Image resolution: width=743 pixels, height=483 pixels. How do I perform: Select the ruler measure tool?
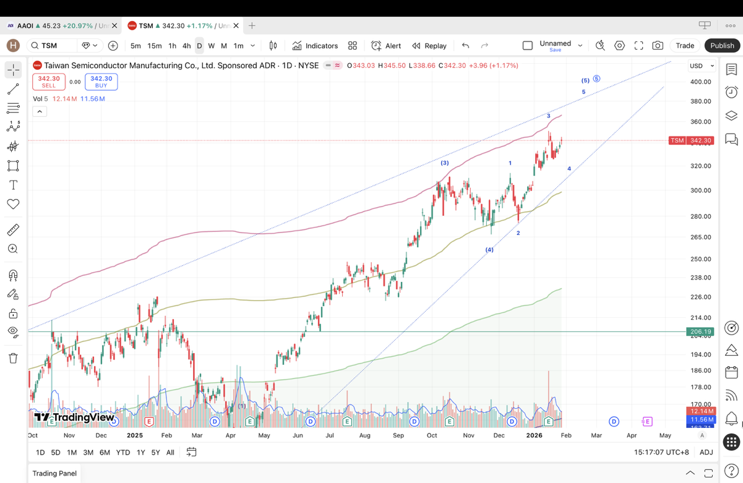13,230
